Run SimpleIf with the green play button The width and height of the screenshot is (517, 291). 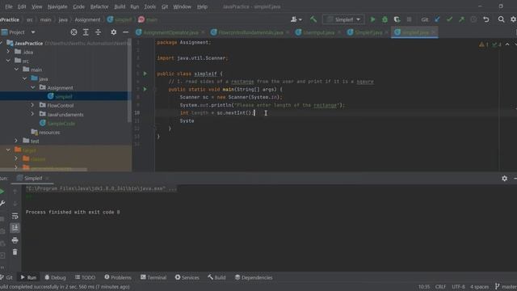(372, 19)
